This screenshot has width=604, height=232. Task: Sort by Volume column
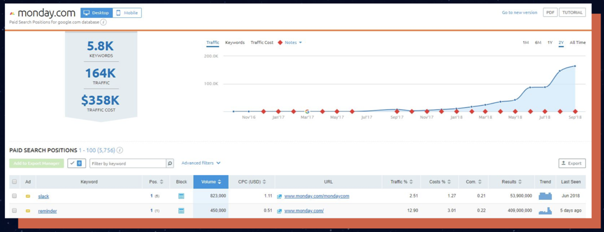[211, 182]
